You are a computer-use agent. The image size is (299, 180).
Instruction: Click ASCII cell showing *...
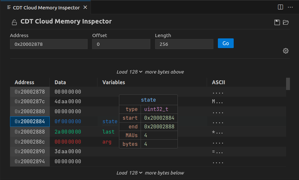(218, 132)
